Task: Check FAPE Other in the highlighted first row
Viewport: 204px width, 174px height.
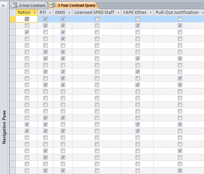Action: 138,19
